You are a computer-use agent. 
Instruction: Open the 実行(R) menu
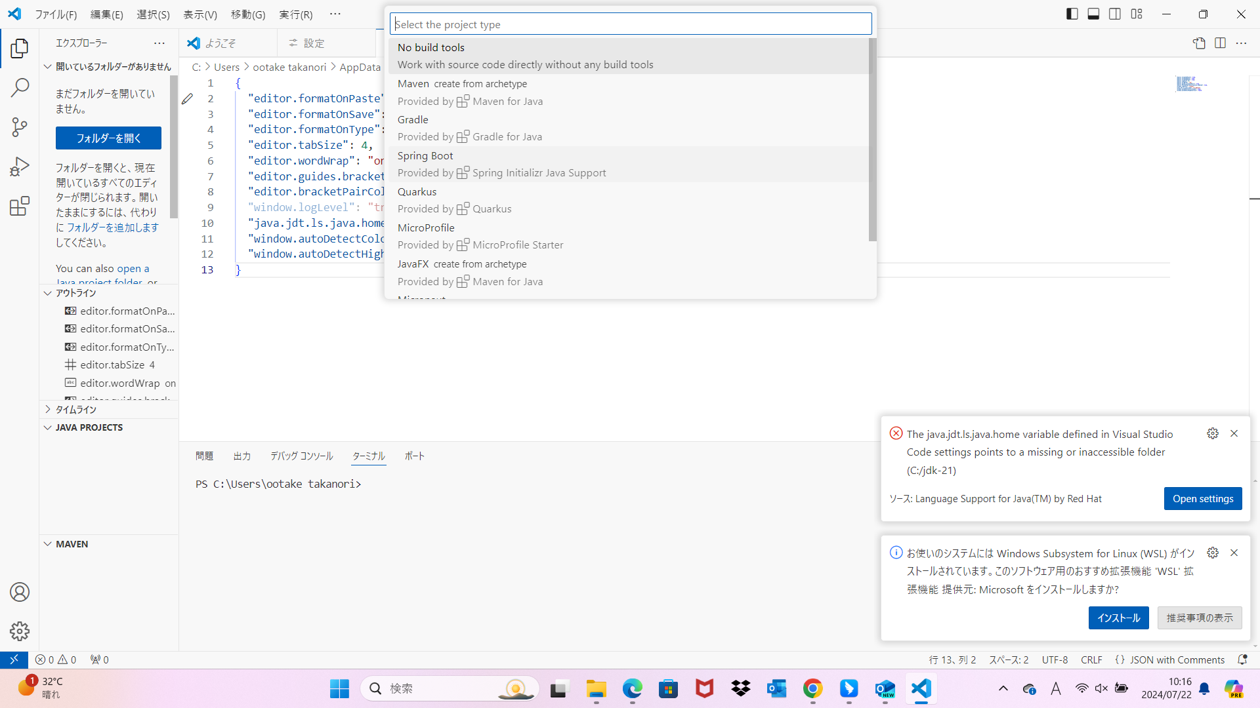[295, 14]
